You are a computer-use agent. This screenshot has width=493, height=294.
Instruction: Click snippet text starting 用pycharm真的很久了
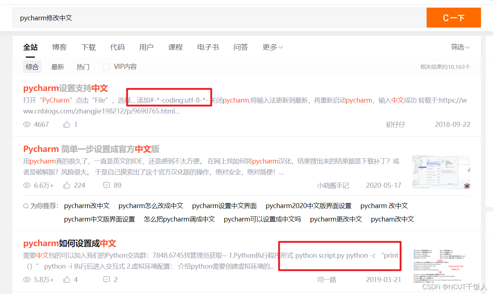(211, 166)
